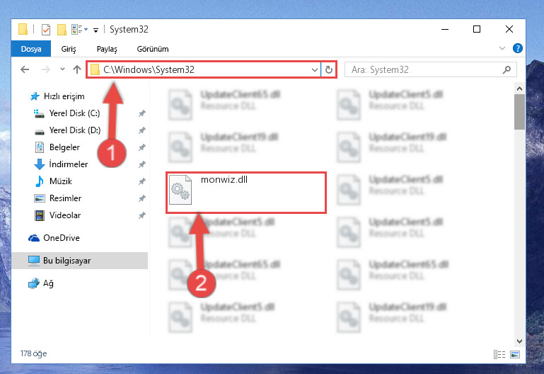Screen dimensions: 544x374
Task: Select the monwiz.dll file
Action: click(246, 193)
